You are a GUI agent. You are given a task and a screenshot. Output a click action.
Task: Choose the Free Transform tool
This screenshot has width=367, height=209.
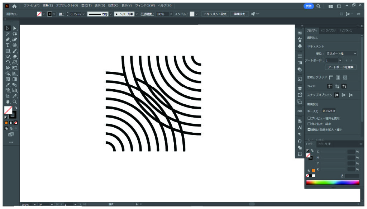(15, 68)
